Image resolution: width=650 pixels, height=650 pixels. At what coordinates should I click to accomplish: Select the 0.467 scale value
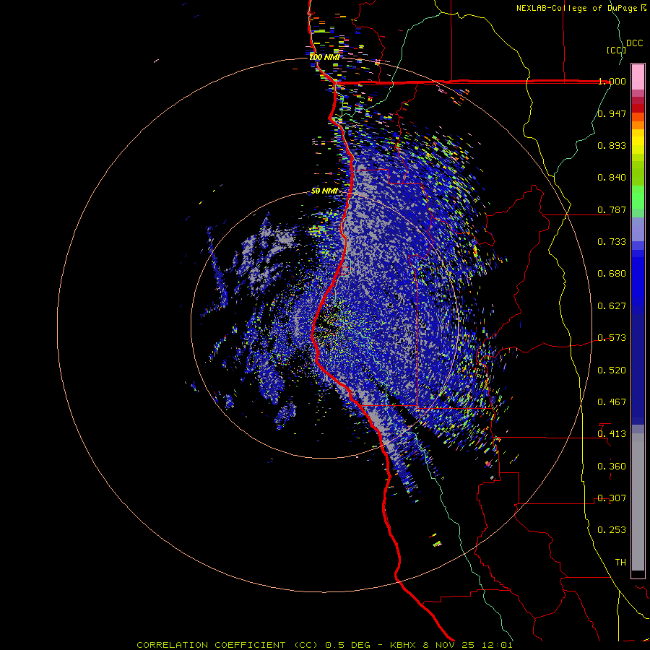(612, 402)
